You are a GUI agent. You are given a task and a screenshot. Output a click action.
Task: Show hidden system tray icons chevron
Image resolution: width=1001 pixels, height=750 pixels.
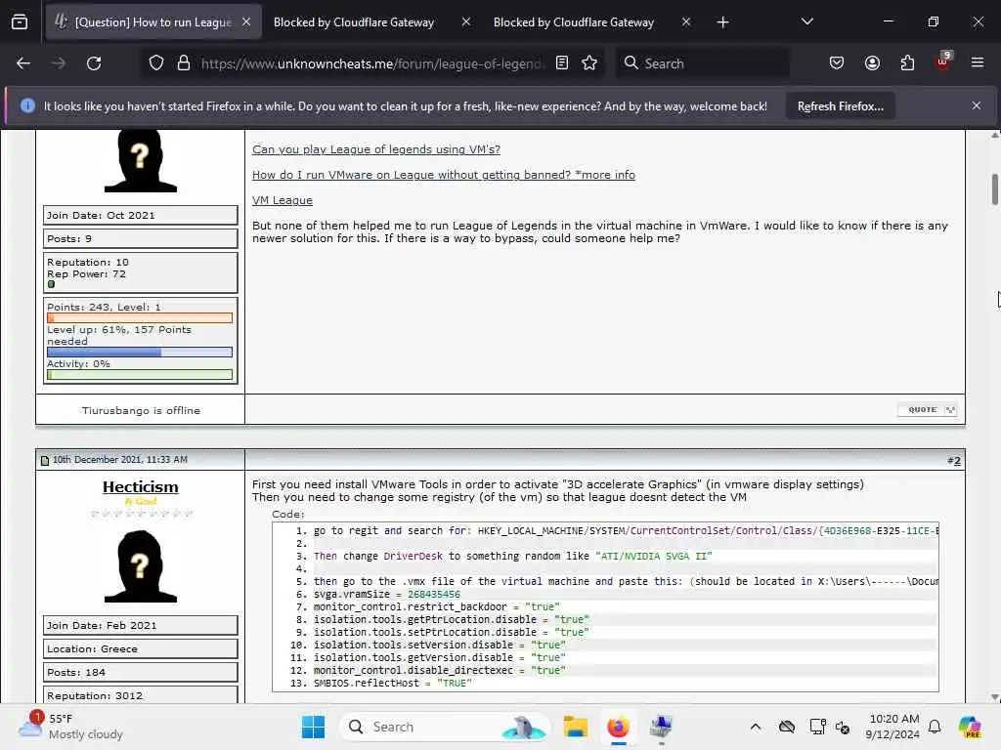(756, 727)
